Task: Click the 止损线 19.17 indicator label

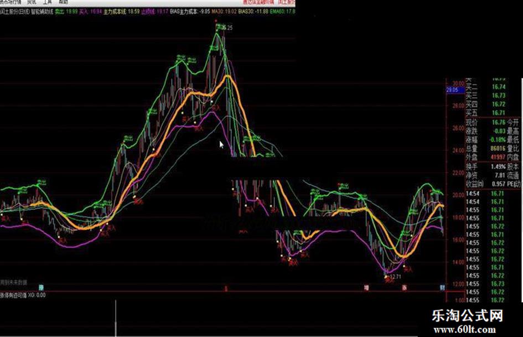Action: [x=155, y=12]
